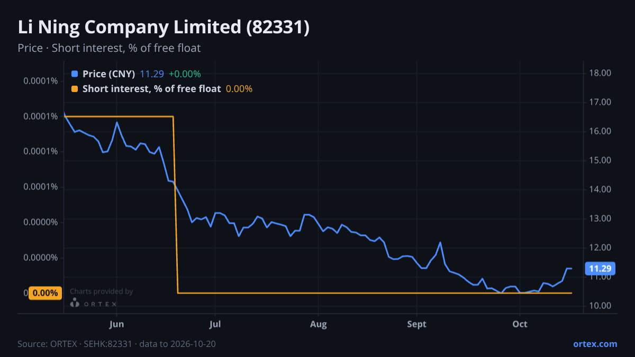This screenshot has width=635, height=357.
Task: Click the 13.00 right axis value
Action: coord(601,218)
